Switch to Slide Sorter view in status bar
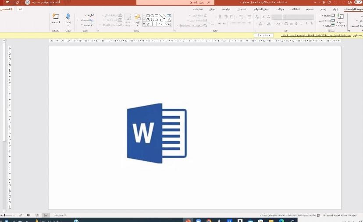The image size is (363, 222). click(37, 215)
